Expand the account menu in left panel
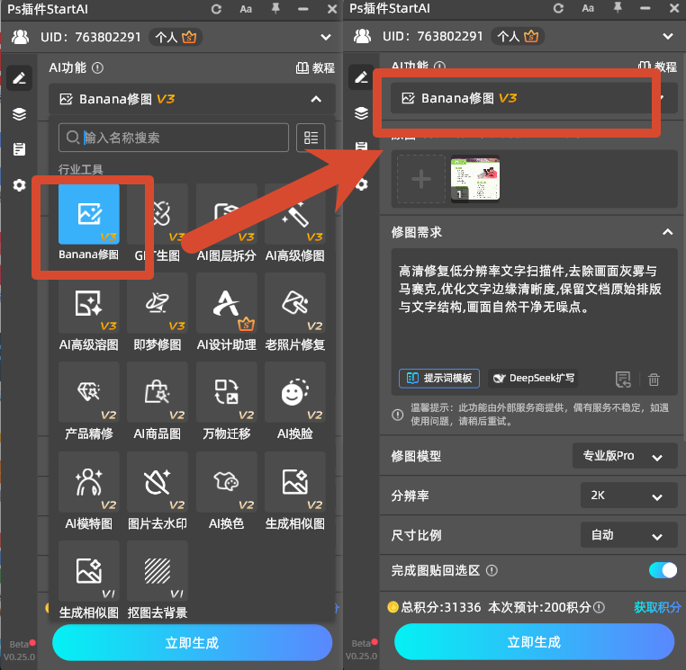The width and height of the screenshot is (686, 670). click(x=326, y=37)
